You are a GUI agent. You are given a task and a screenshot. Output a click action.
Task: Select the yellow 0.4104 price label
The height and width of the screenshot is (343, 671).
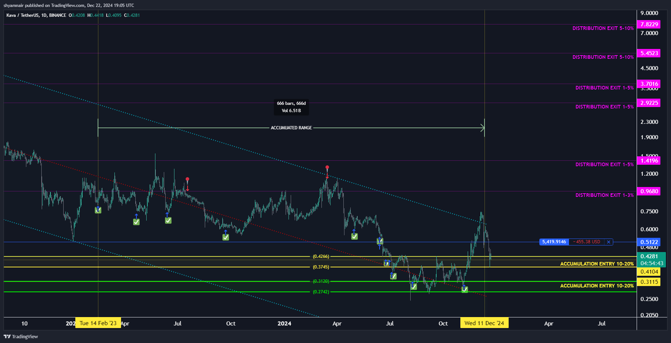click(649, 272)
